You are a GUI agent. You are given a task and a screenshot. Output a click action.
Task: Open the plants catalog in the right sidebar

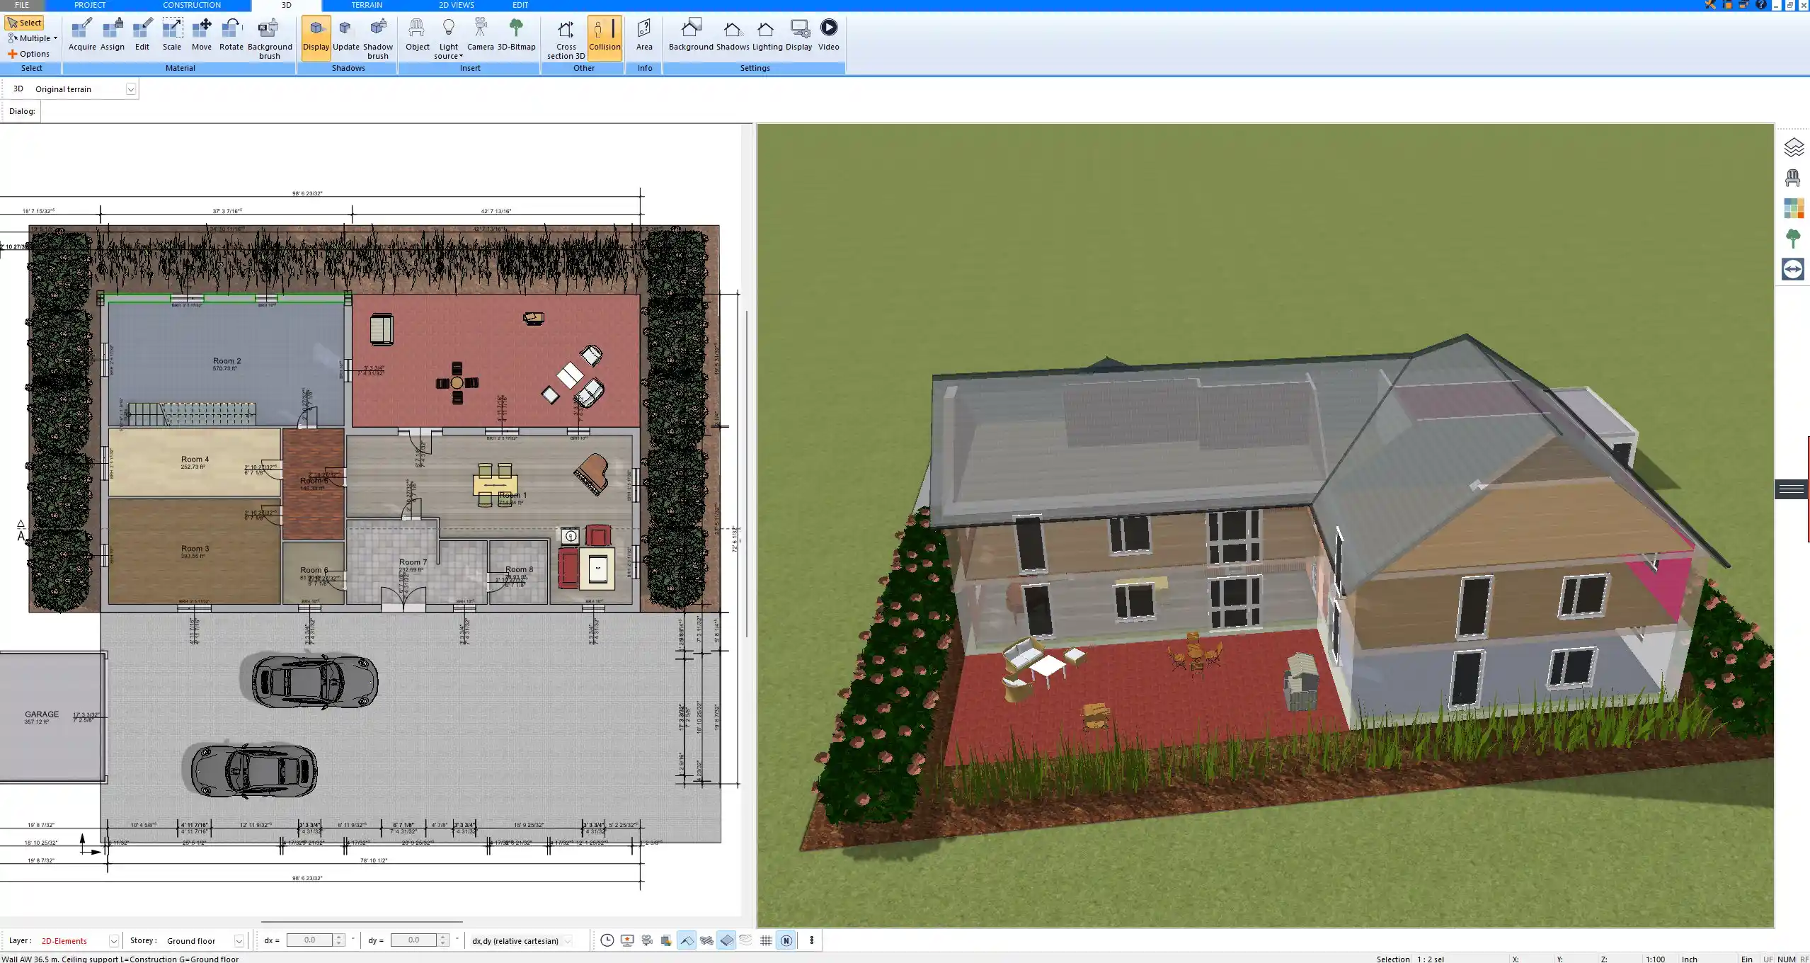pos(1793,239)
